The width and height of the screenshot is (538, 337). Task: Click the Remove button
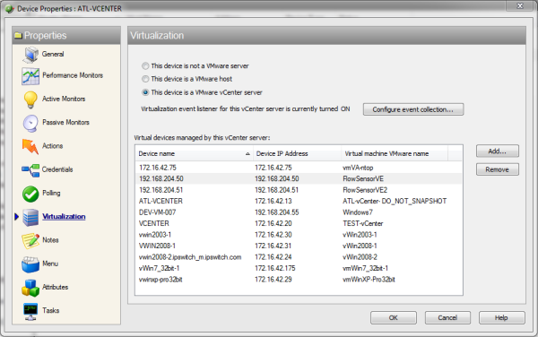[497, 169]
